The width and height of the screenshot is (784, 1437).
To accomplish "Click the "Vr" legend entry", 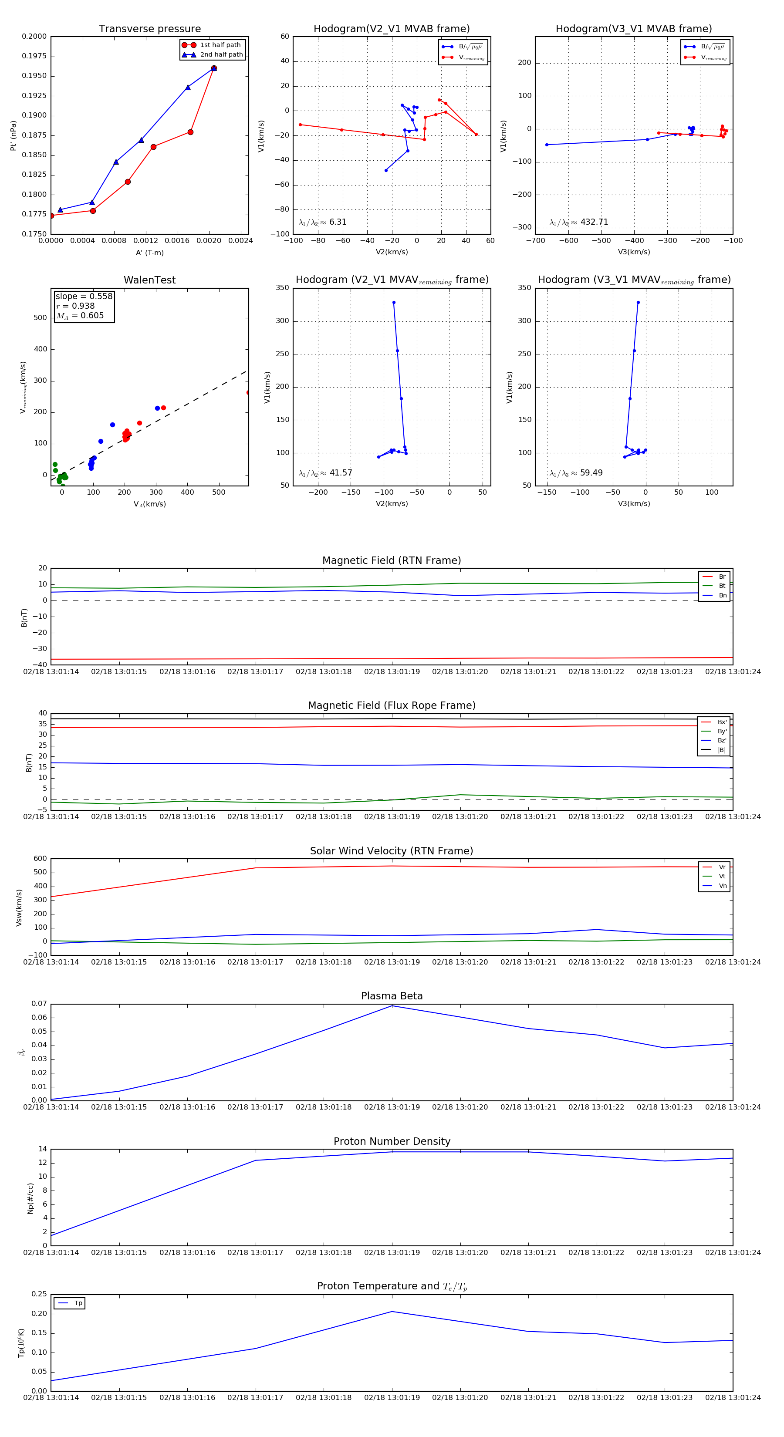I will [x=714, y=867].
